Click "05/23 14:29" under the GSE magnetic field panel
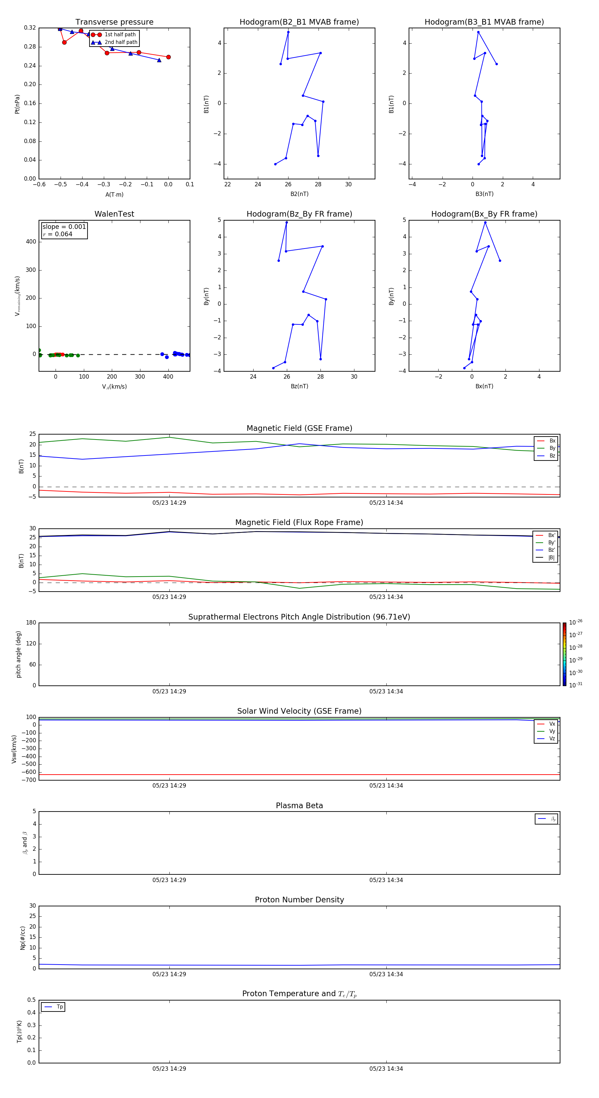Viewport: 599px width, 1098px height. click(x=169, y=503)
